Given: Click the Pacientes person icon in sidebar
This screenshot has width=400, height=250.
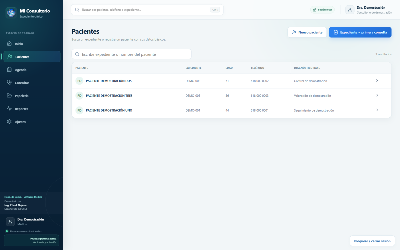Looking at the screenshot, I should tap(10, 56).
